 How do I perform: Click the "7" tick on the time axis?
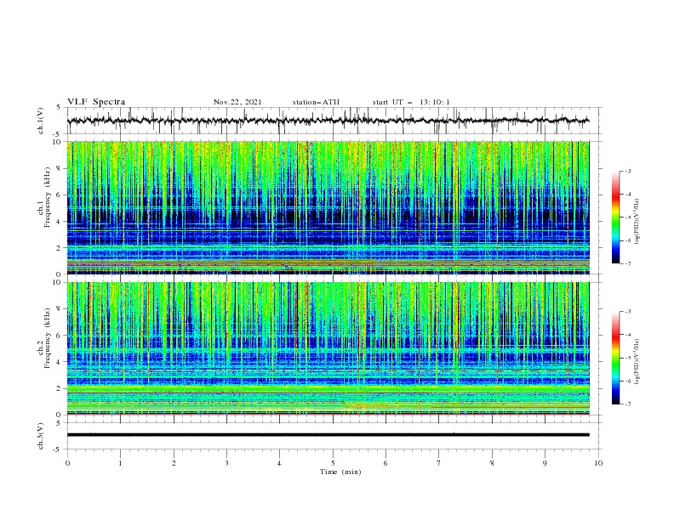(439, 463)
